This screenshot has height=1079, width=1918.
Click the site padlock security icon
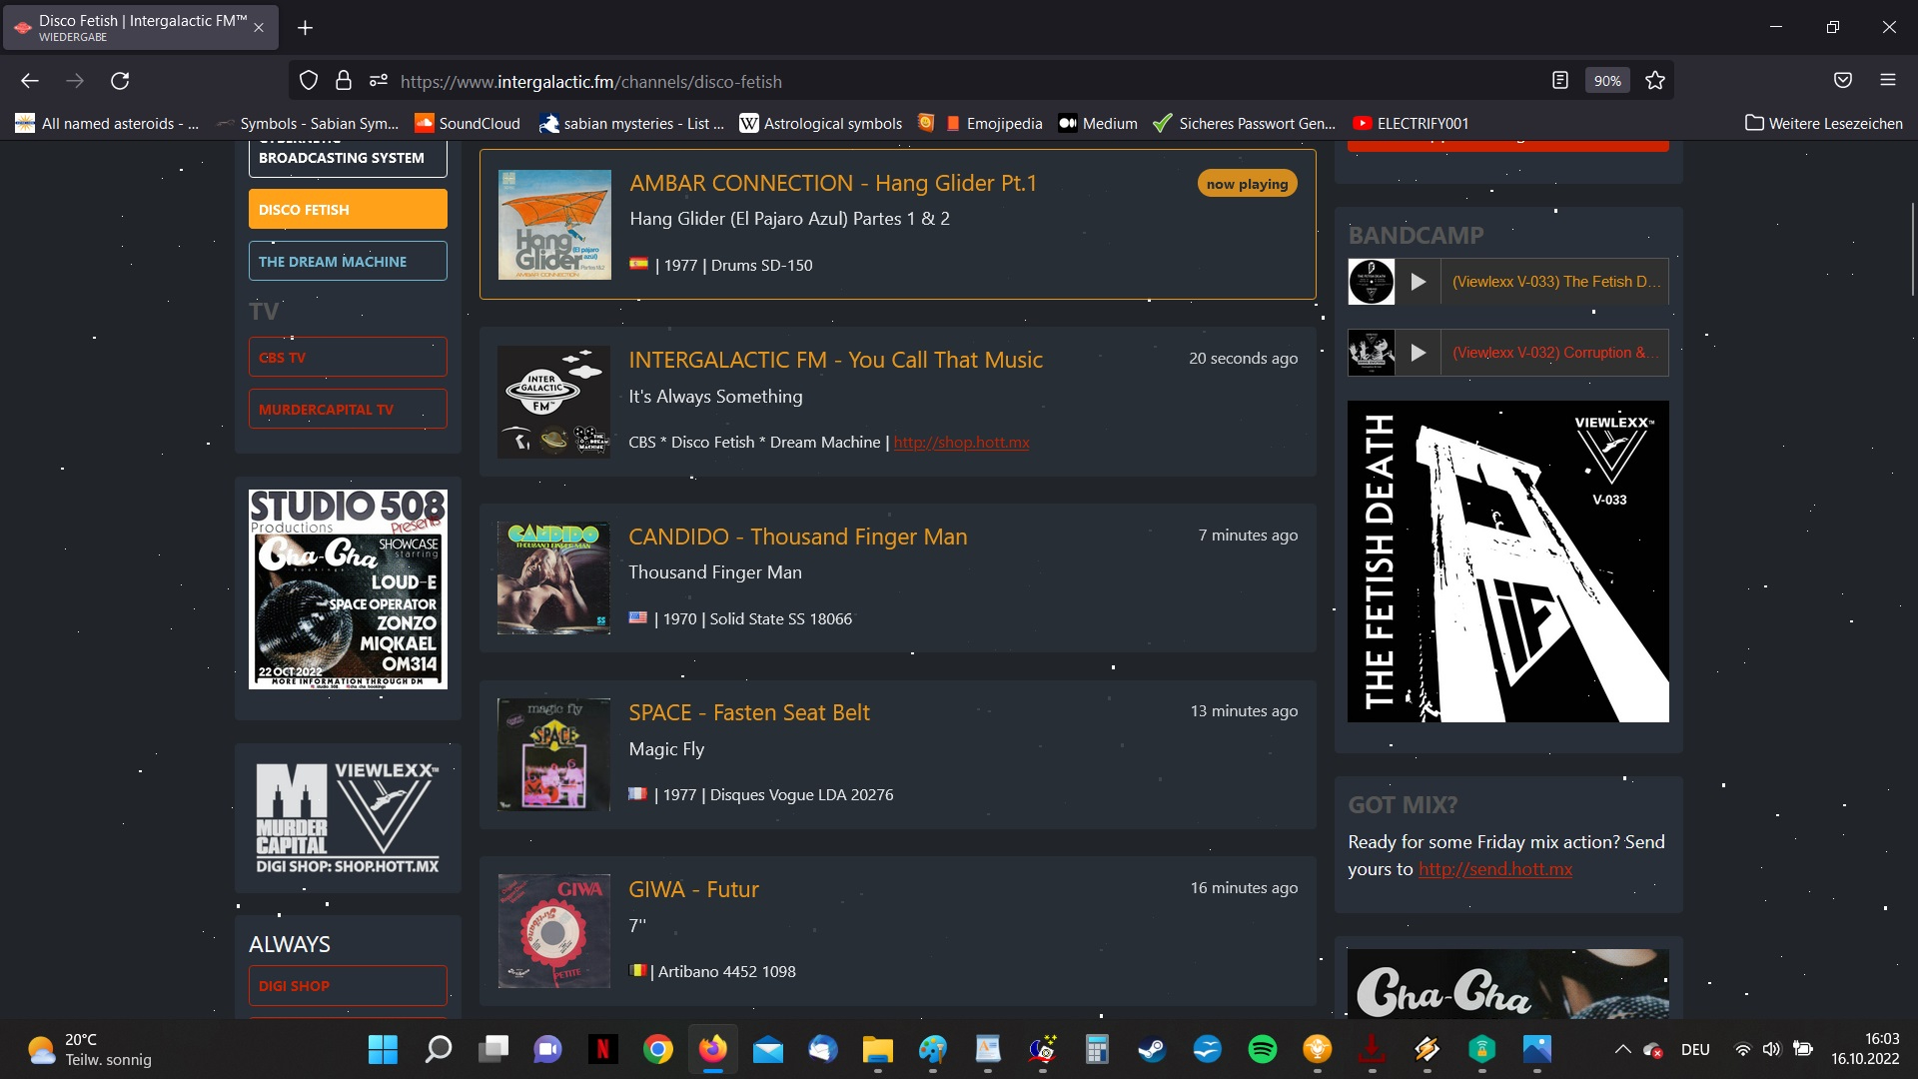tap(344, 81)
